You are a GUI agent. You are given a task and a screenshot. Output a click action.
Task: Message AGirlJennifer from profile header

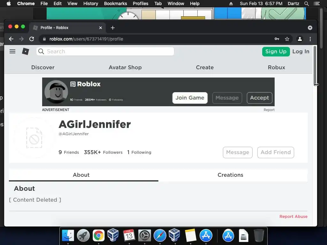238,152
